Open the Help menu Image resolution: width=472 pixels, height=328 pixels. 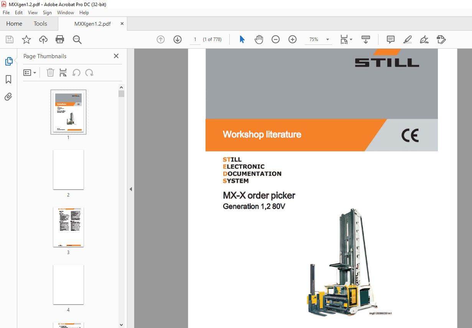pos(84,13)
